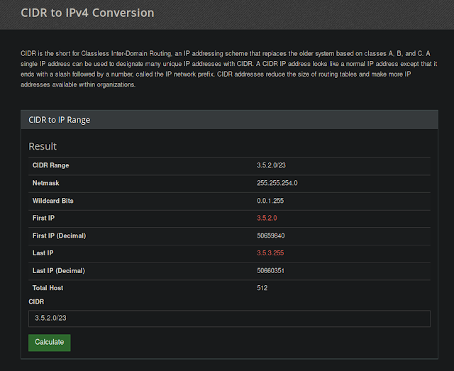
Task: Click the Total Host value 512
Action: click(x=262, y=288)
